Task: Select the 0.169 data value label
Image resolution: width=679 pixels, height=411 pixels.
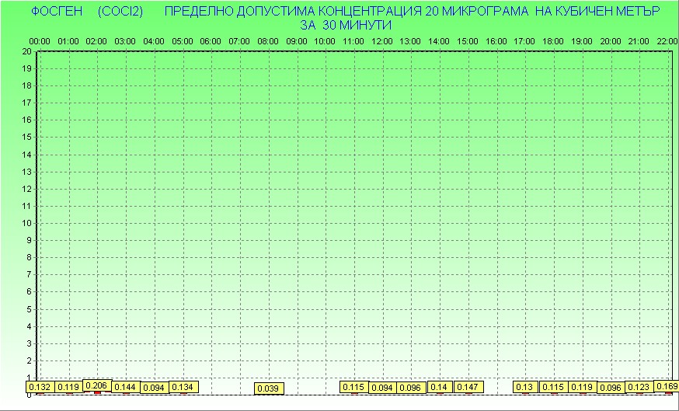Action: coord(667,385)
